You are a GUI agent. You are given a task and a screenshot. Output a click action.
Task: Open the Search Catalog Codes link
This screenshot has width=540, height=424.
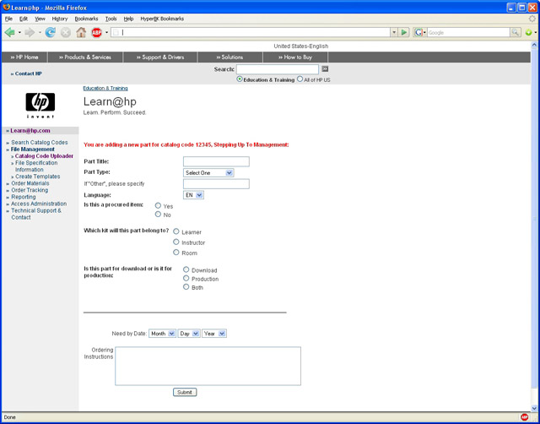pos(40,143)
